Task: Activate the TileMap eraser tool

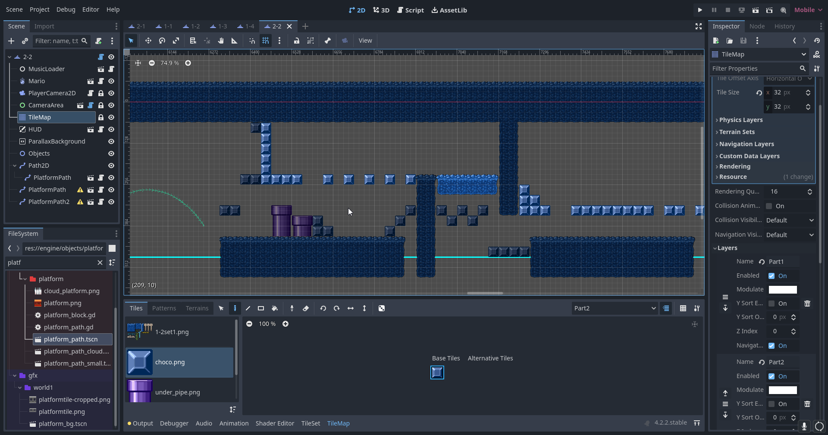Action: pos(306,308)
